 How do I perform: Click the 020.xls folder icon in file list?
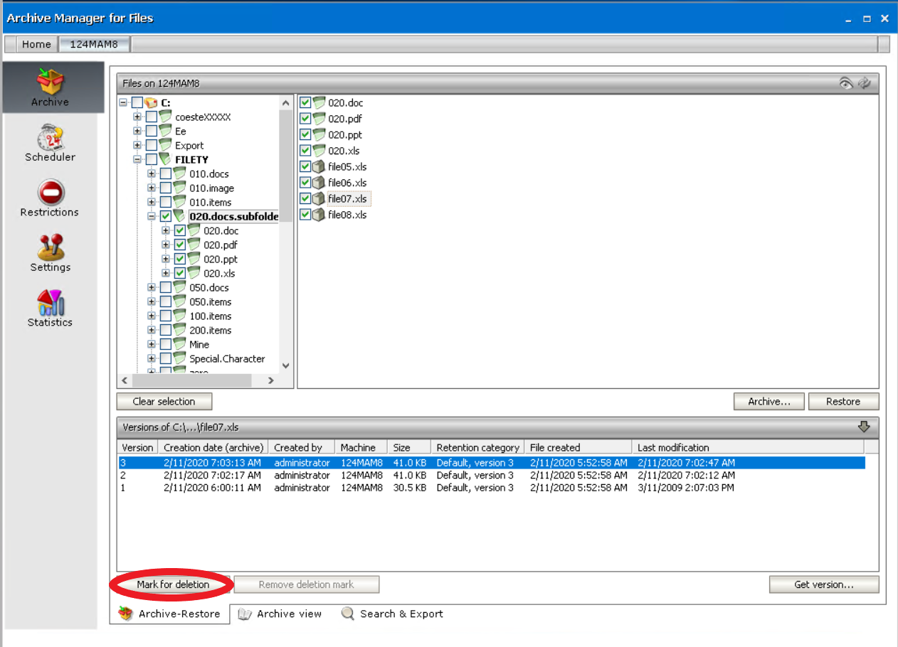coord(319,151)
